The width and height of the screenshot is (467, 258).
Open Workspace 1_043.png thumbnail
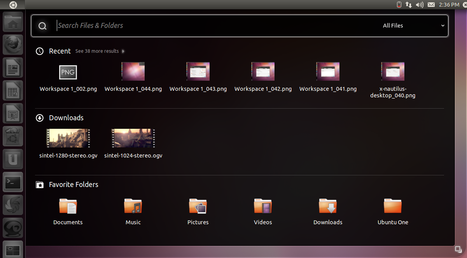pyautogui.click(x=198, y=71)
